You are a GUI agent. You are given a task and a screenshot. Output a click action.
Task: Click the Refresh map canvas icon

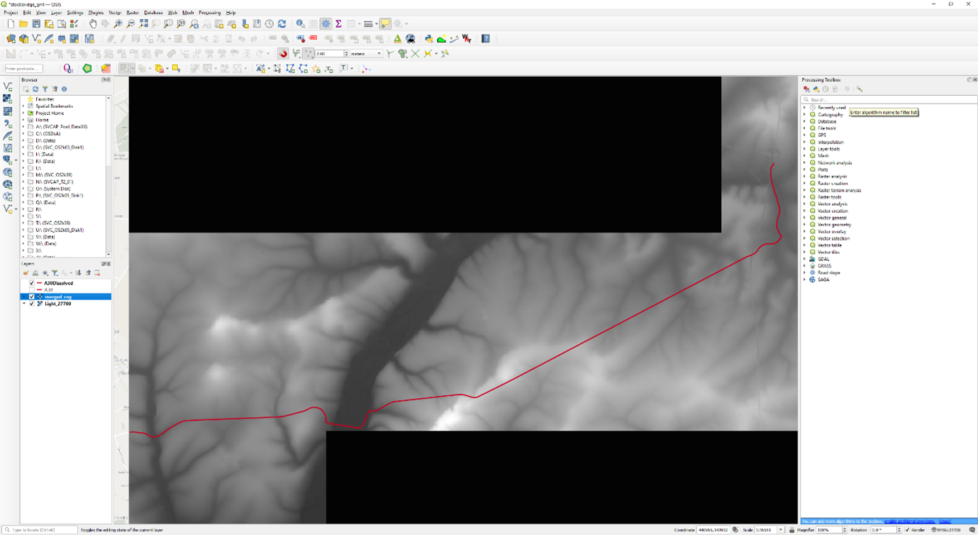coord(282,24)
